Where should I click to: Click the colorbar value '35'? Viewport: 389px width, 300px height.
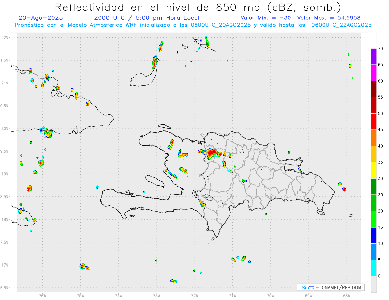(x=380, y=162)
